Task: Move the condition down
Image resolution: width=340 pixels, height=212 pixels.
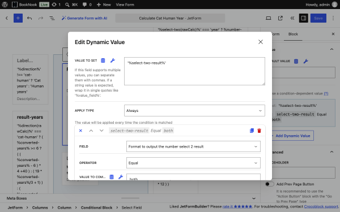Action: [101, 131]
